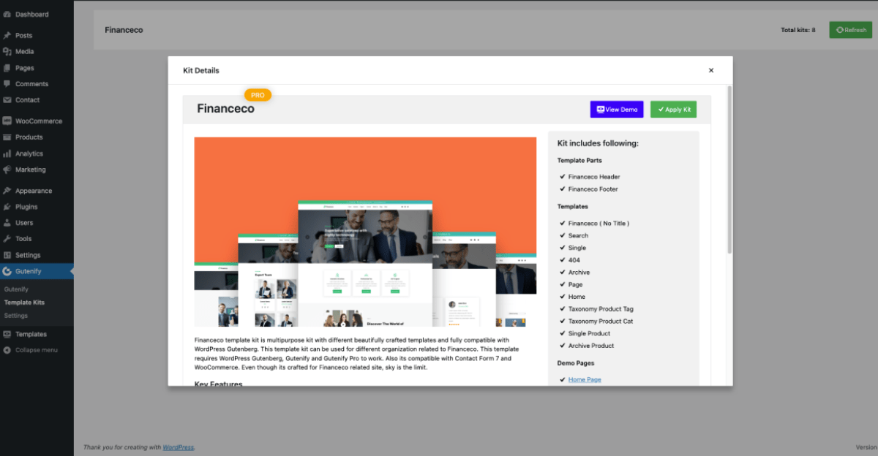Click the Users person icon
The height and width of the screenshot is (456, 878).
tap(7, 223)
